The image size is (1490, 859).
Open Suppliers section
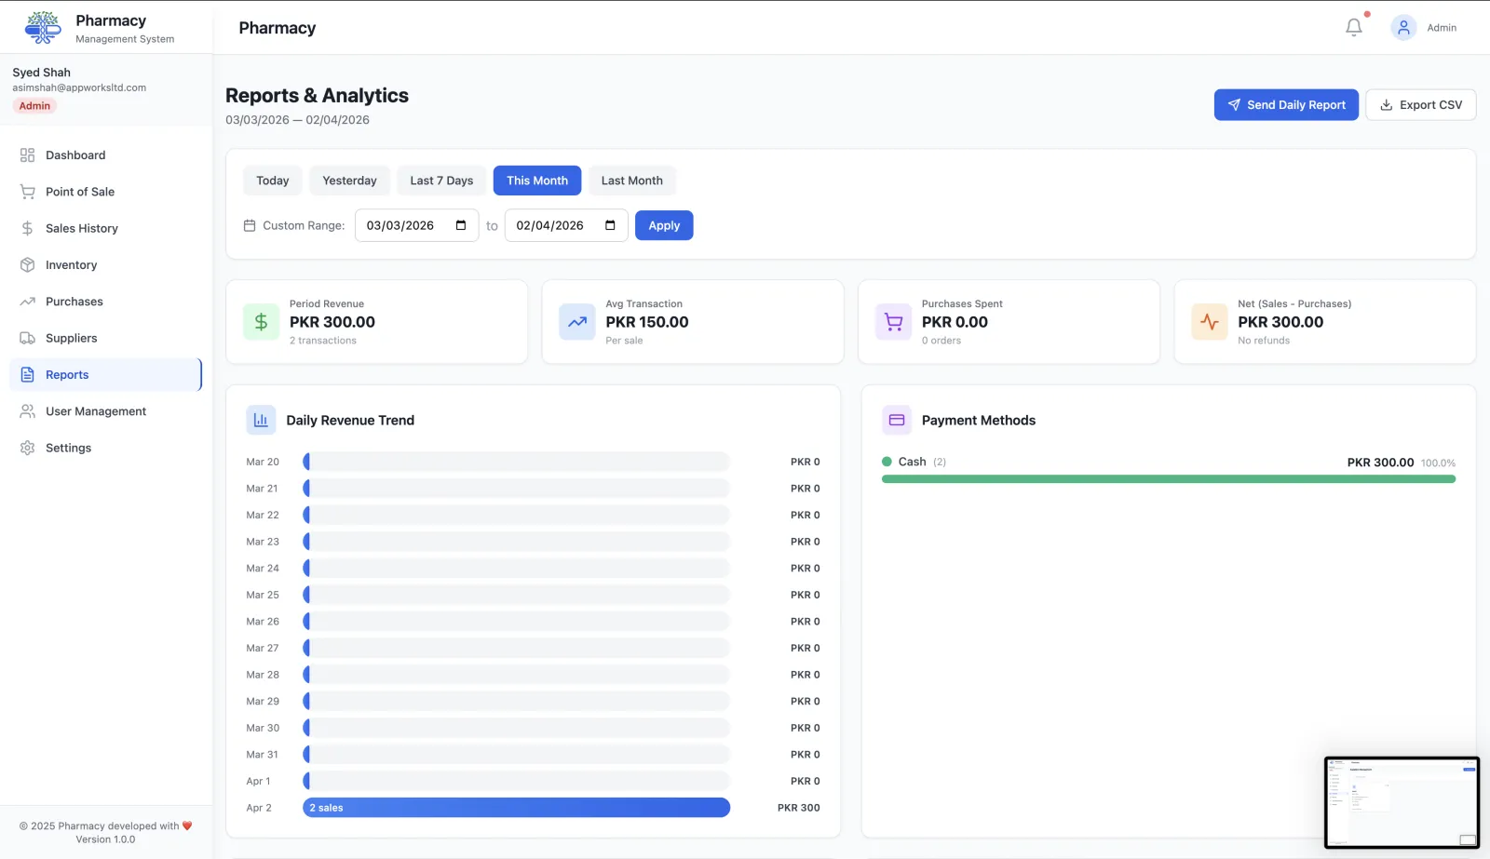click(105, 338)
